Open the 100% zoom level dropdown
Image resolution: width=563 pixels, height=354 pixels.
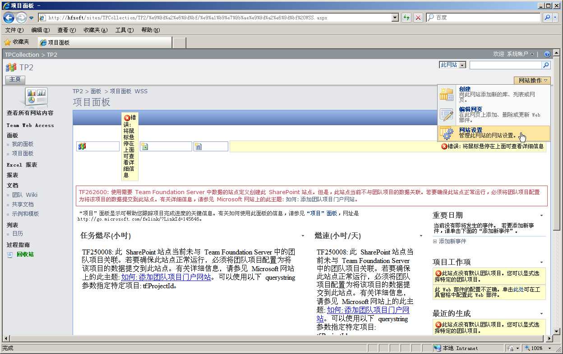point(549,348)
